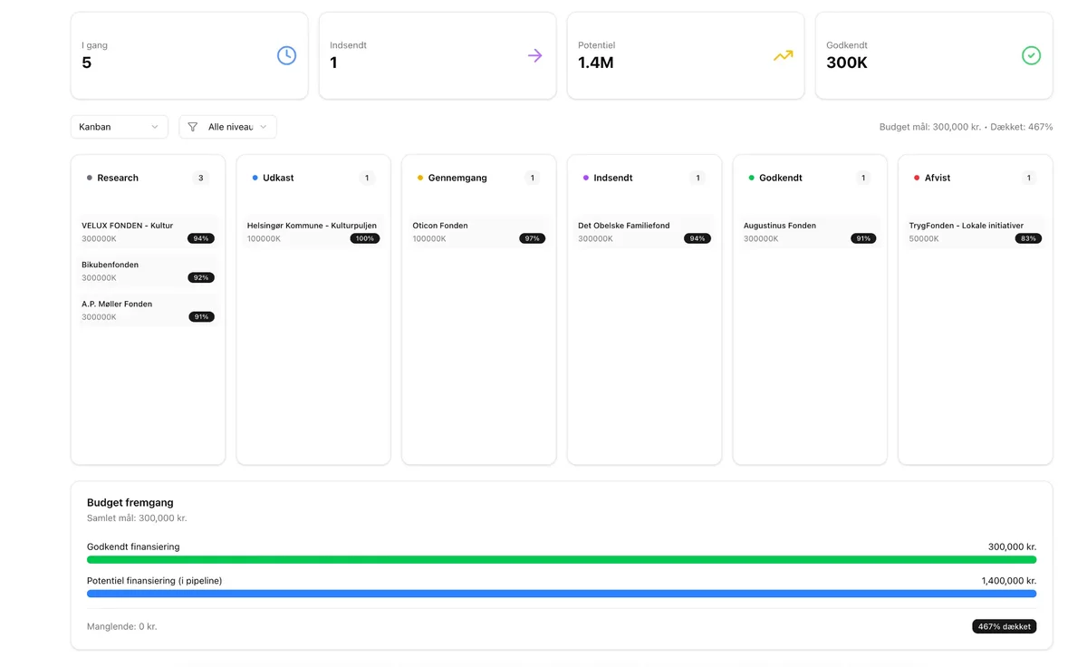Screen dimensions: 1087x667
Task: Open the TrygFonden - Lokale initiativer card
Action: click(x=975, y=231)
